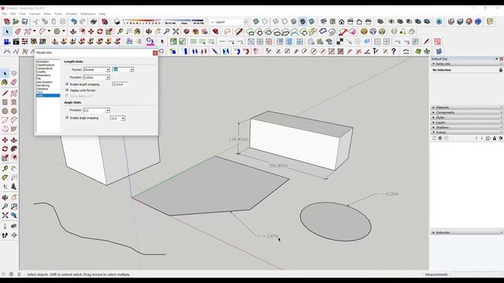Open the length Precision dropdown

[x=96, y=77]
